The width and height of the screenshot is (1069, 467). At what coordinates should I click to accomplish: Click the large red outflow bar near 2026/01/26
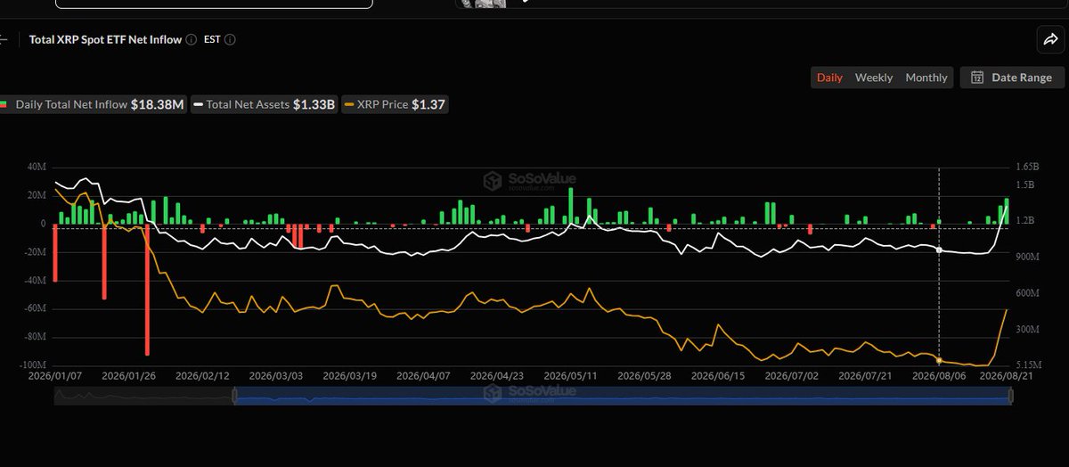tap(147, 289)
